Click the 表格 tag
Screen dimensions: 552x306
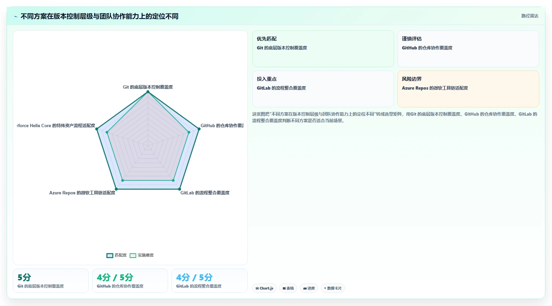click(288, 288)
